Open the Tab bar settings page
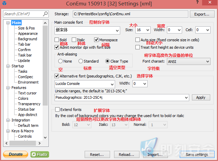The width and height of the screenshot is (218, 161). 24,44
